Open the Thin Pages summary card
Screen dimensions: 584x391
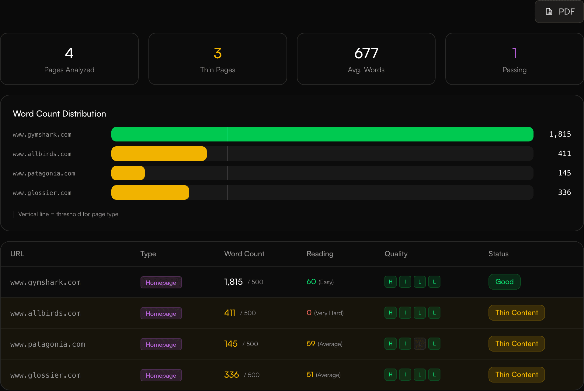(217, 59)
